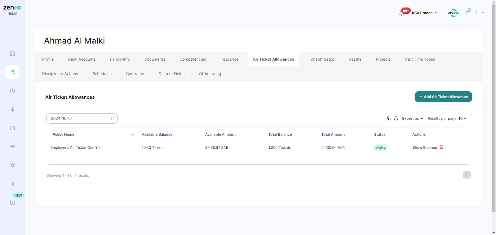The image size is (496, 235).
Task: Click the Active status badge
Action: pyautogui.click(x=381, y=148)
